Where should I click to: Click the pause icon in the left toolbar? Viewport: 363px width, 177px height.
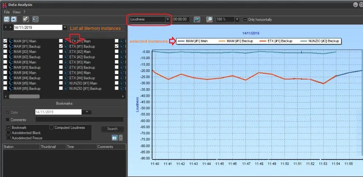pos(7,19)
